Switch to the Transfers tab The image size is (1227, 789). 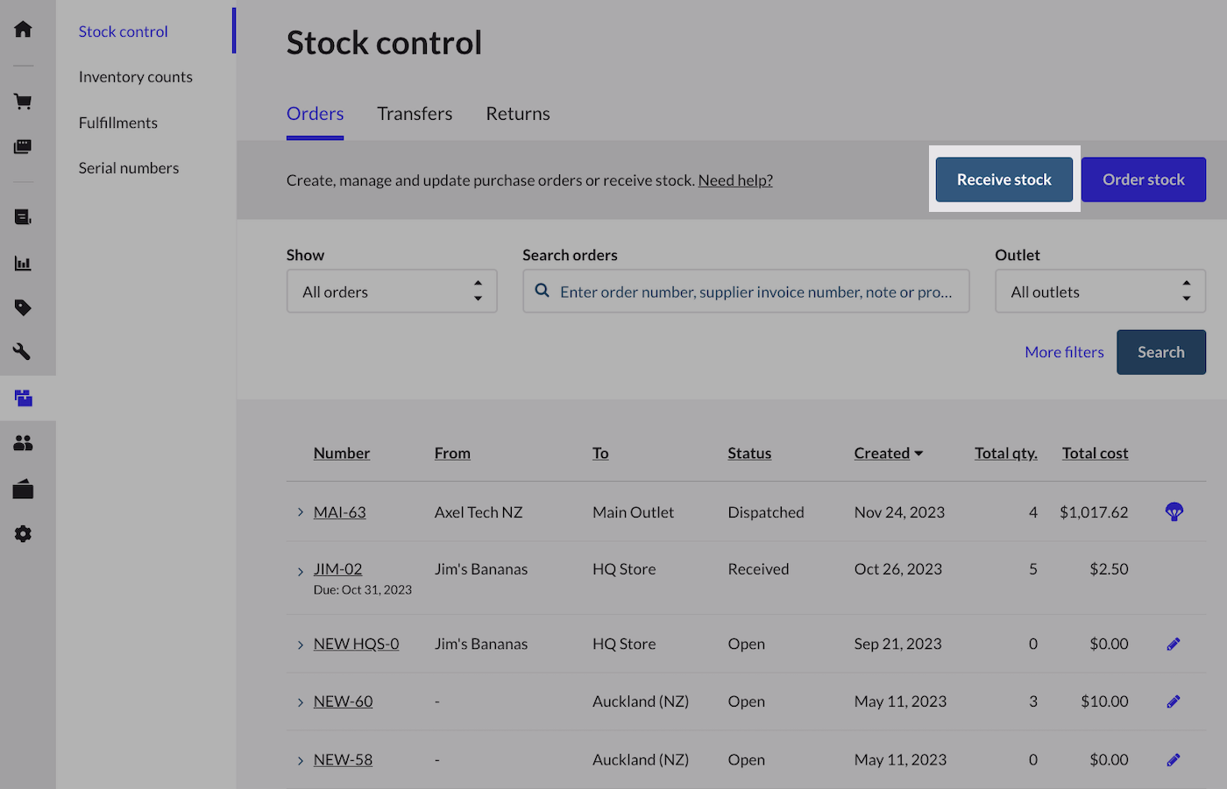pos(415,114)
